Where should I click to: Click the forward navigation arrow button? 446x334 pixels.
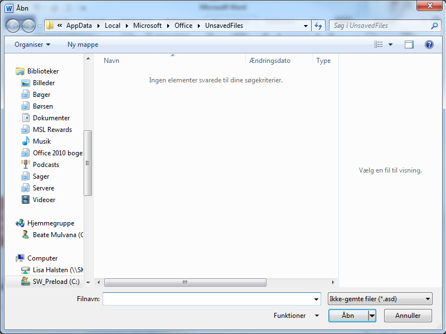28,26
